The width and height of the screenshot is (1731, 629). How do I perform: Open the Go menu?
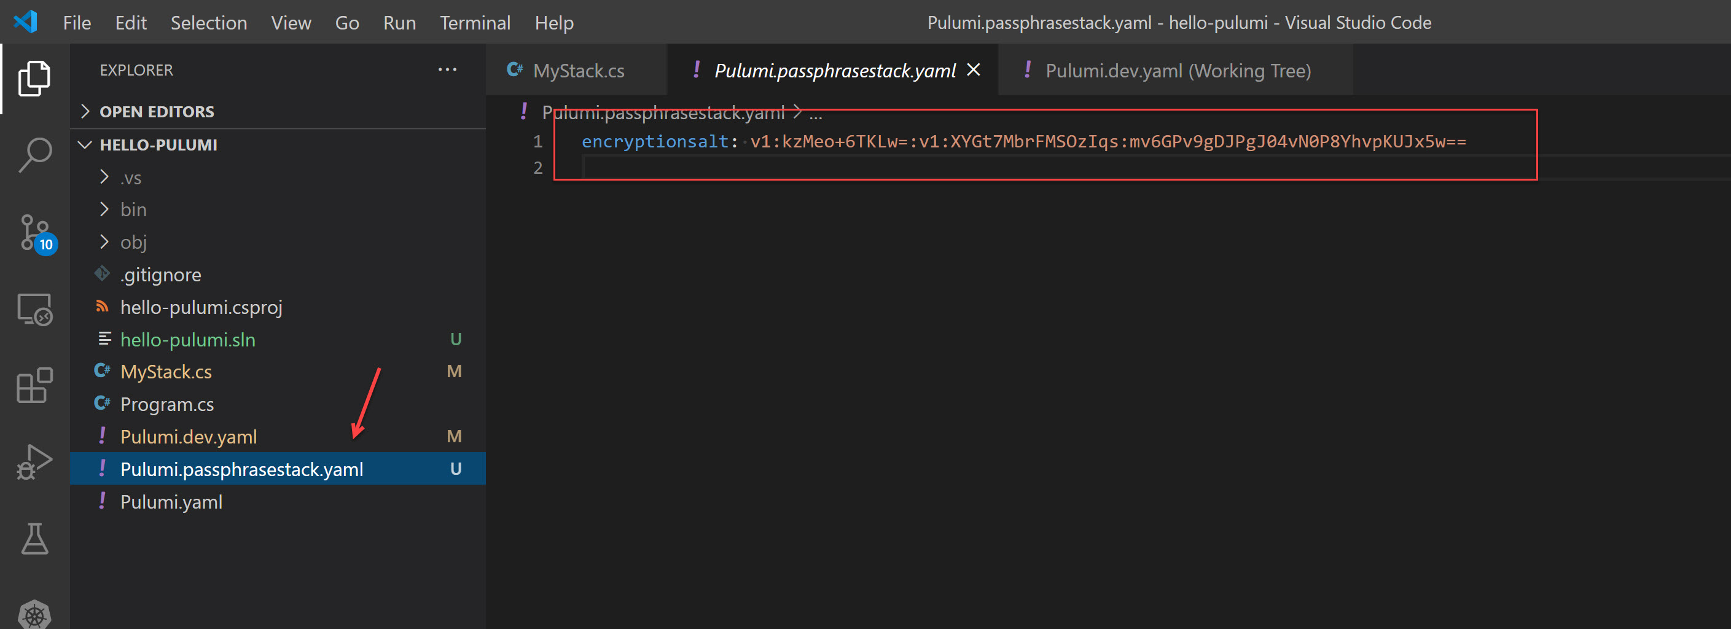(x=348, y=23)
